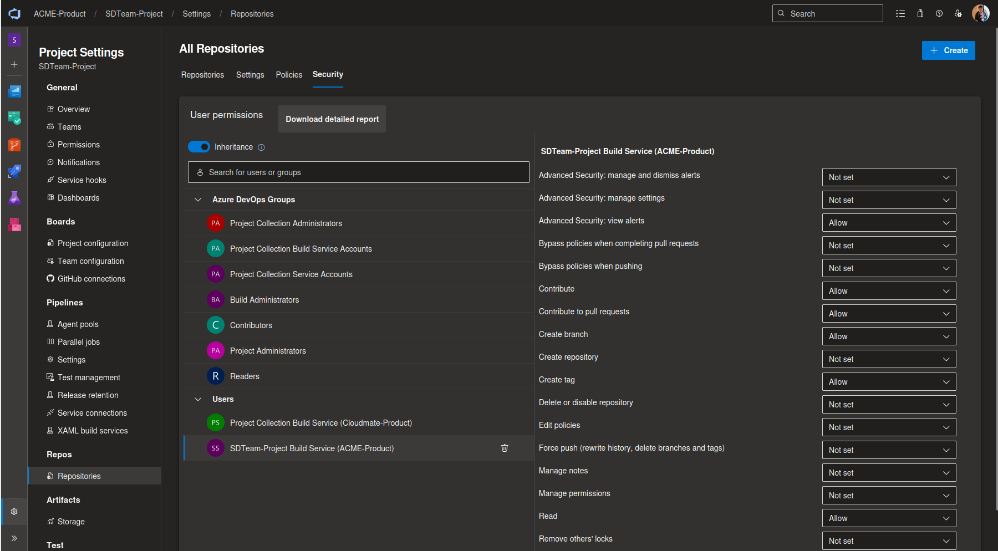The width and height of the screenshot is (998, 551).
Task: Delete SDTeam-Project Build Service user entry
Action: point(505,448)
